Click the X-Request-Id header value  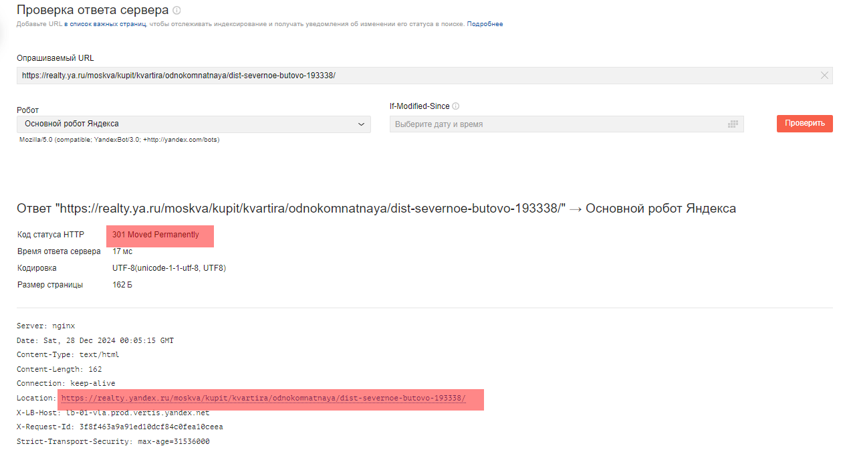coord(151,427)
